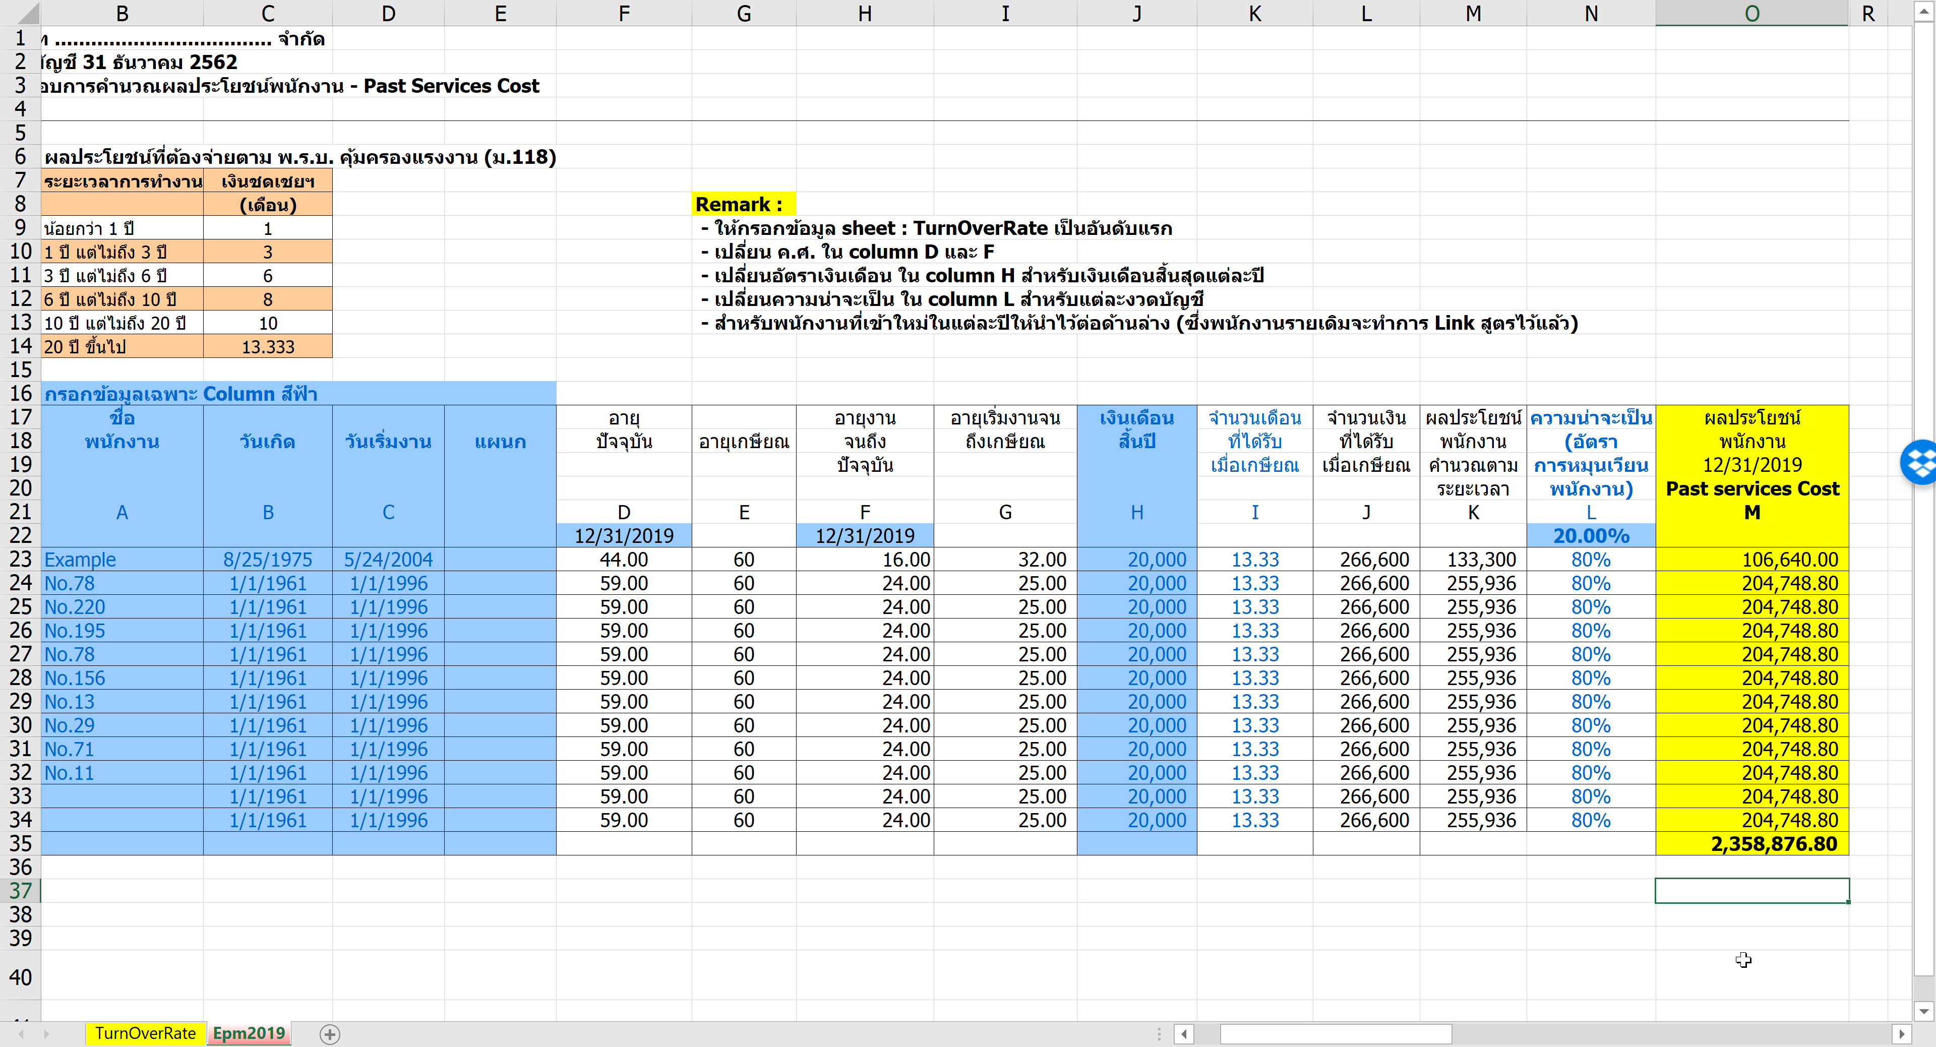Click employee No.195 cell
Image resolution: width=1936 pixels, height=1047 pixels.
(x=122, y=631)
